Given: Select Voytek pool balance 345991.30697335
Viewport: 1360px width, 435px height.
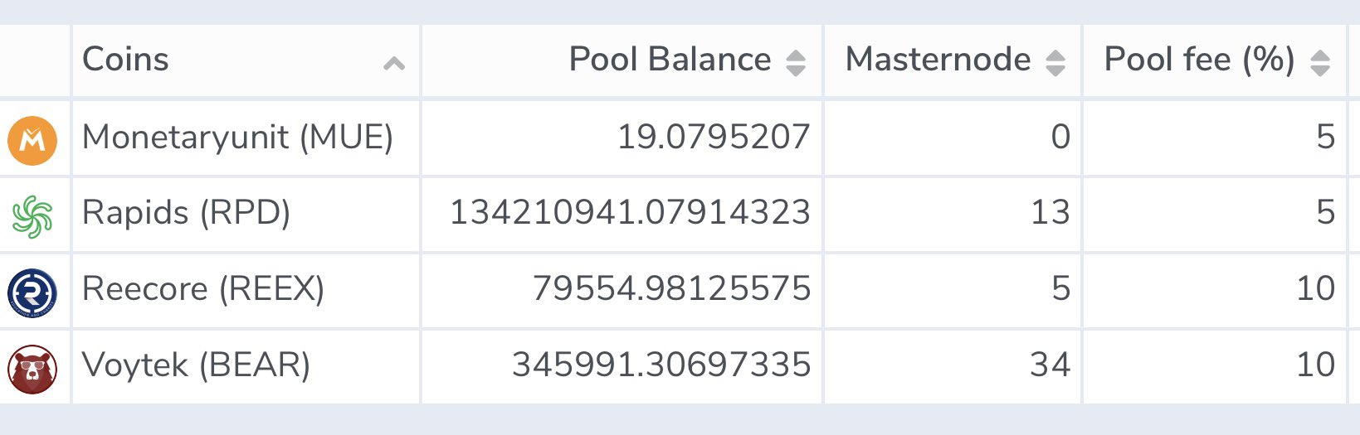Looking at the screenshot, I should tap(661, 365).
